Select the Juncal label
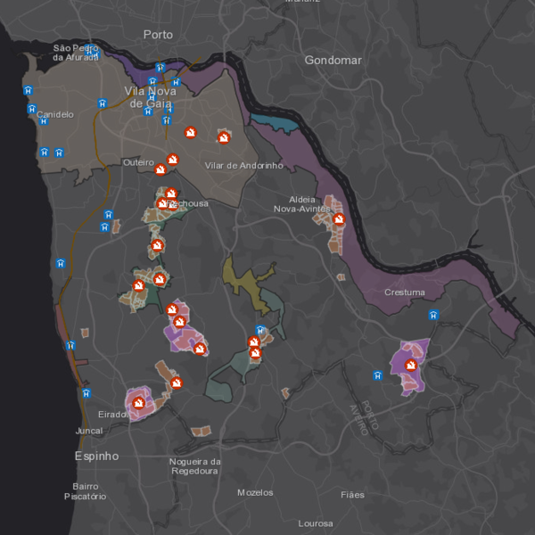The height and width of the screenshot is (535, 535). coord(89,431)
